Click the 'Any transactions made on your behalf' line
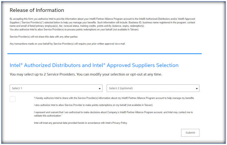The width and height of the screenshot is (227, 145). (67, 44)
